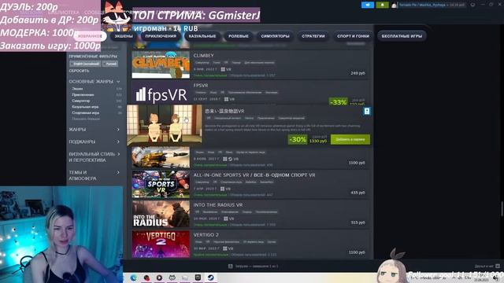Open INTO THE RADIUS VR title
504x283 pixels.
[x=218, y=205]
